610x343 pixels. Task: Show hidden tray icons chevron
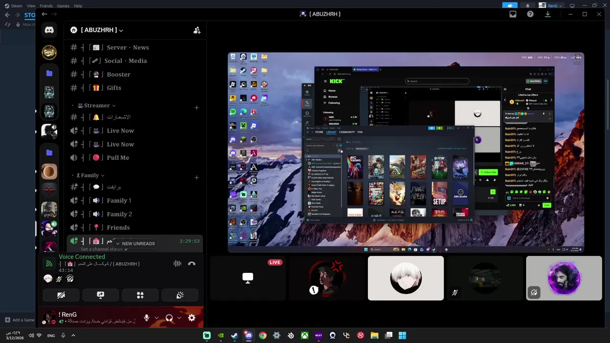(x=73, y=335)
